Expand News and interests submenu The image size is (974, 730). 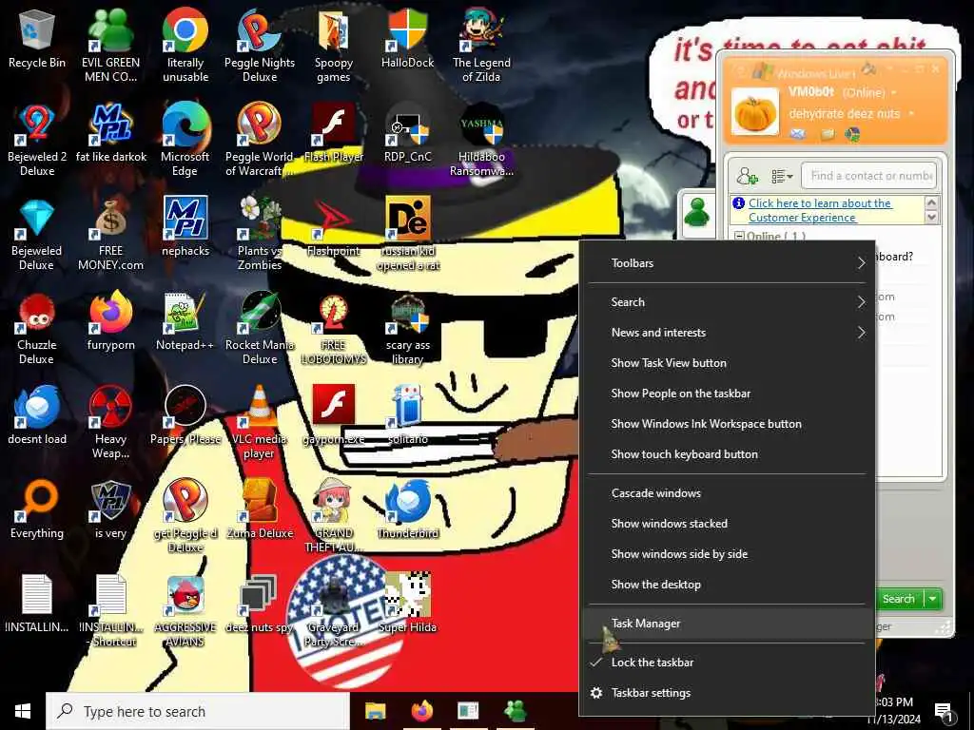click(x=727, y=333)
